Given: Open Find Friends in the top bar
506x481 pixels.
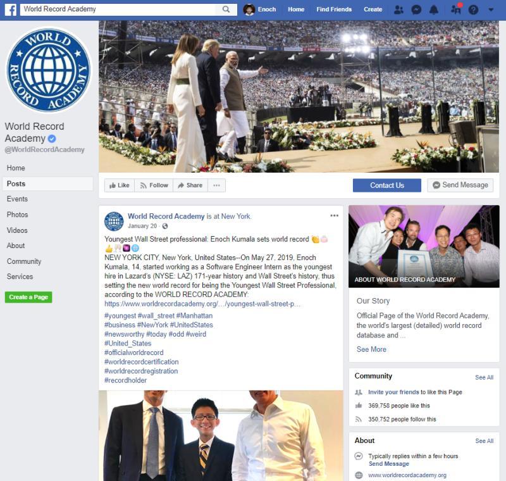Looking at the screenshot, I should click(x=334, y=9).
